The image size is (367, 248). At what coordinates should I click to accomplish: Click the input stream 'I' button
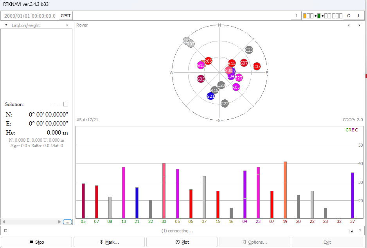(x=296, y=16)
